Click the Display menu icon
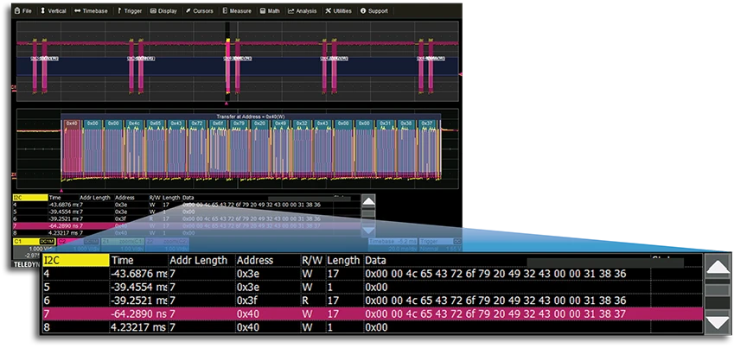This screenshot has width=747, height=348. [x=153, y=11]
